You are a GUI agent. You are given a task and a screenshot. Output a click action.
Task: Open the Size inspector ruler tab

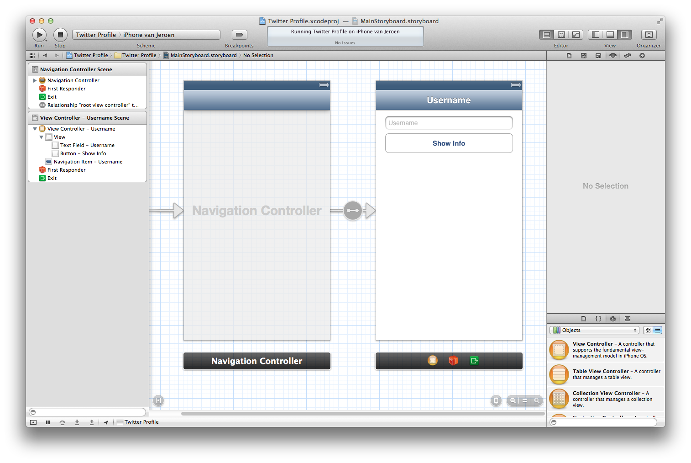[628, 56]
